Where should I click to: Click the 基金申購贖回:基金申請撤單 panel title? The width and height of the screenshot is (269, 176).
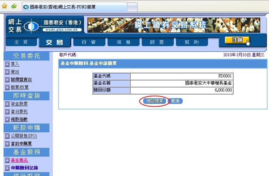click(88, 63)
